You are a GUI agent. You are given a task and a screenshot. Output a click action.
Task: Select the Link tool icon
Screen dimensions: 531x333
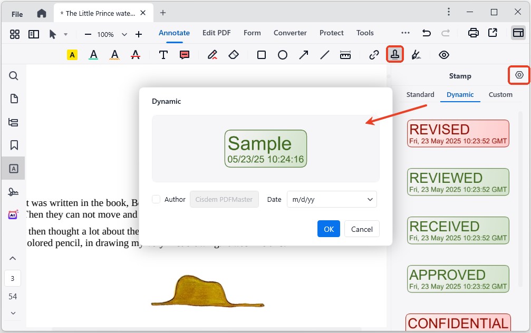point(374,55)
